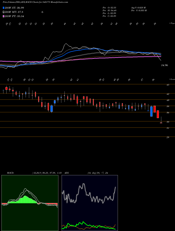This screenshot has width=175, height=231.
Task: Click the lone number 6 near the legend
Action: 42,12
